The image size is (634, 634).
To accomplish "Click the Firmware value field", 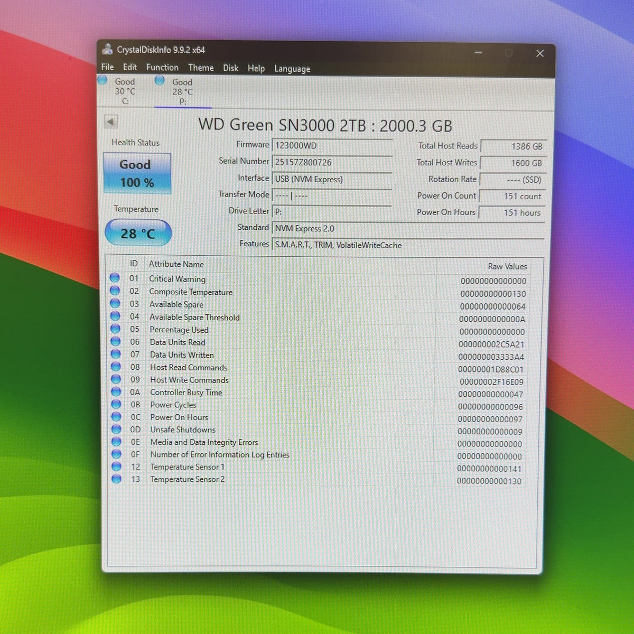I will 332,145.
